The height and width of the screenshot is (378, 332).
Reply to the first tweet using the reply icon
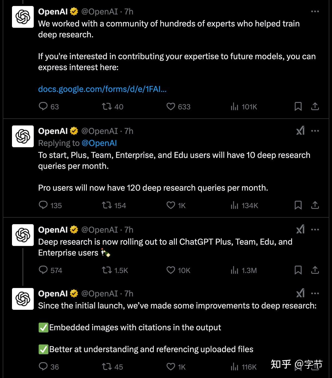tap(44, 107)
